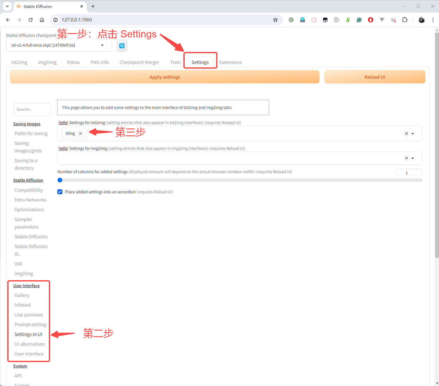Click the Reload UI button
The height and width of the screenshot is (386, 439).
point(375,77)
